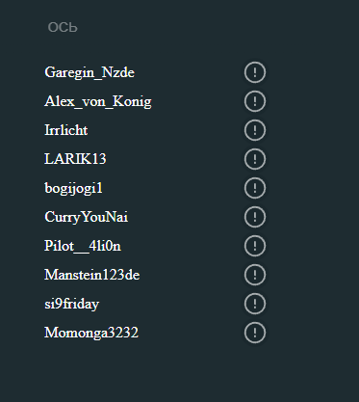The height and width of the screenshot is (402, 359).
Task: Click the ОСЬ team header label
Action: (63, 27)
